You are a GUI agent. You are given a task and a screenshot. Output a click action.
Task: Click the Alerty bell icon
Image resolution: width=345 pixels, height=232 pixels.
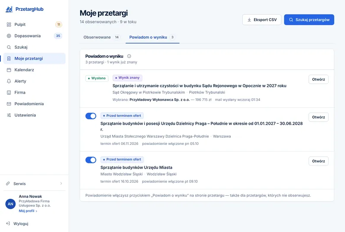(x=9, y=81)
